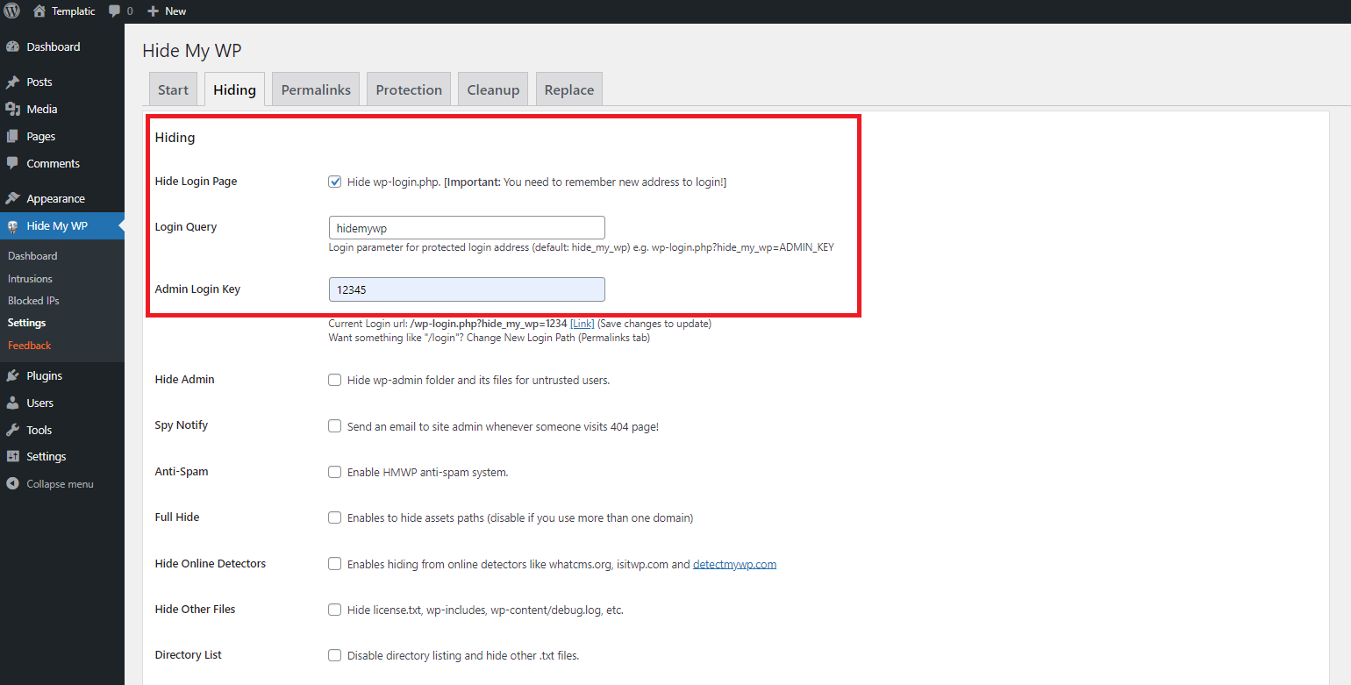Click the Hide Online Detectors label
Viewport: 1351px width, 685px height.
[211, 564]
